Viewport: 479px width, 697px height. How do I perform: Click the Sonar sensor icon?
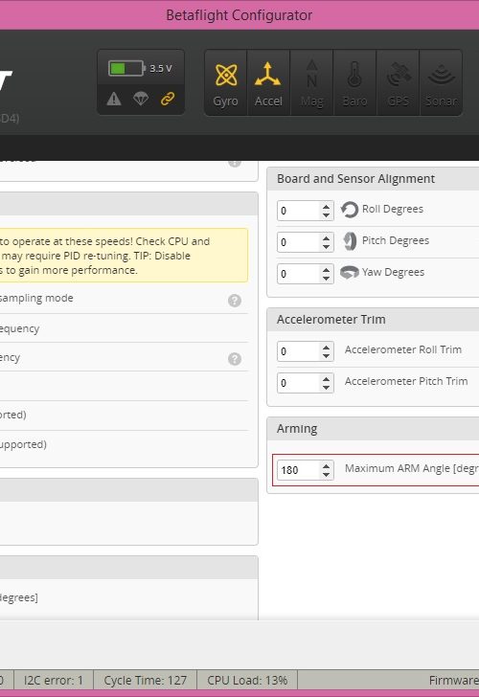click(x=441, y=82)
